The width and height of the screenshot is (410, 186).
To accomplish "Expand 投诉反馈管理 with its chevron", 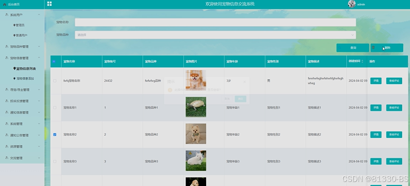I will (39, 101).
